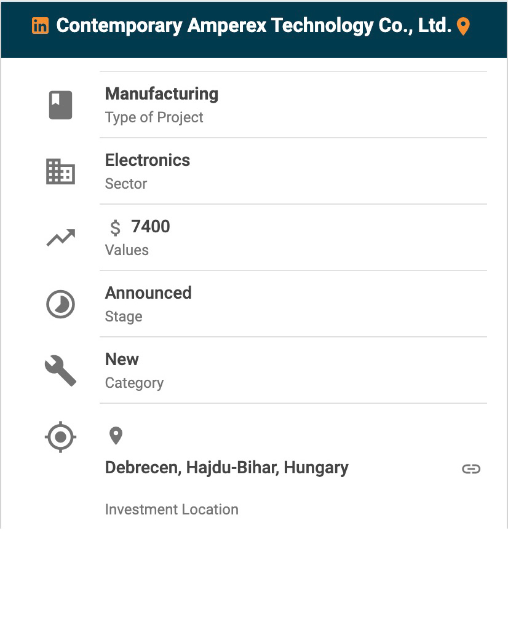
Task: Click the grey location pin above Debrecen
Action: [x=116, y=436]
